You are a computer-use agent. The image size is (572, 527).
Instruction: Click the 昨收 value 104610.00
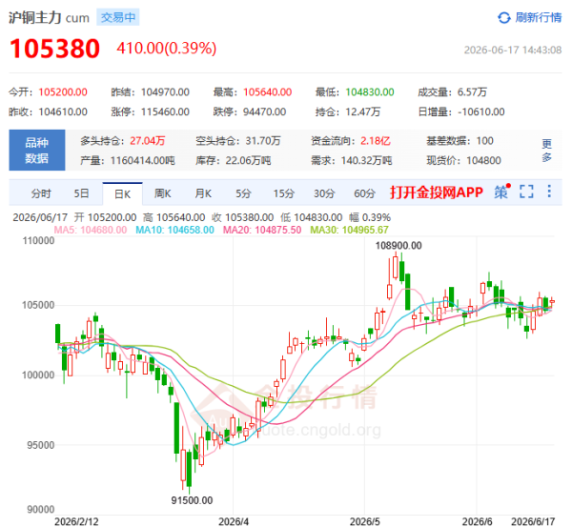(63, 111)
